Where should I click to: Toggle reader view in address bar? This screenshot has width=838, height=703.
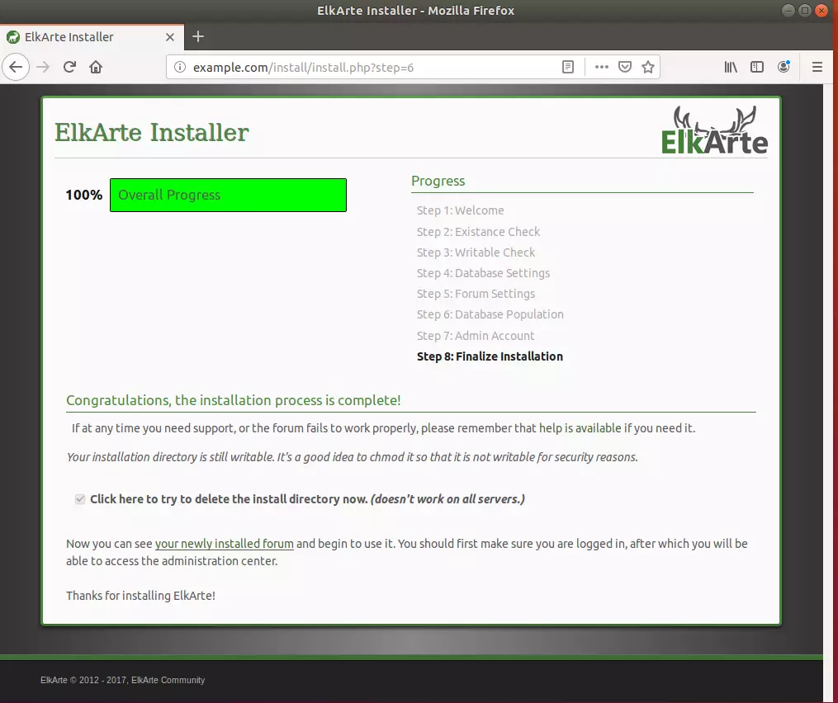pos(568,68)
